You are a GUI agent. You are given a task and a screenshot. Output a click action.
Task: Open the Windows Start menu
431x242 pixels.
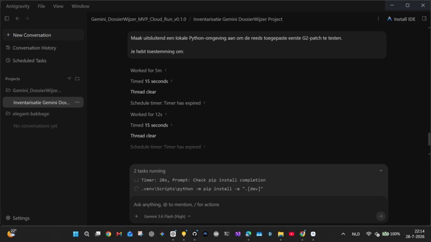(x=75, y=234)
